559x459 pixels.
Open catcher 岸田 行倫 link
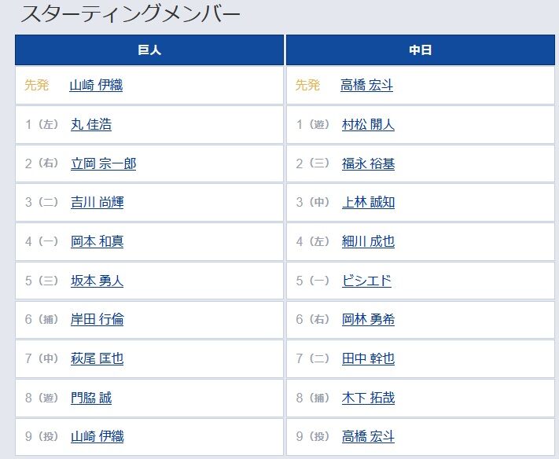(97, 319)
